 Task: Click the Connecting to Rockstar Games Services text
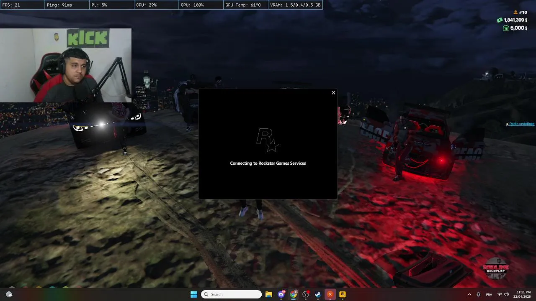268,163
